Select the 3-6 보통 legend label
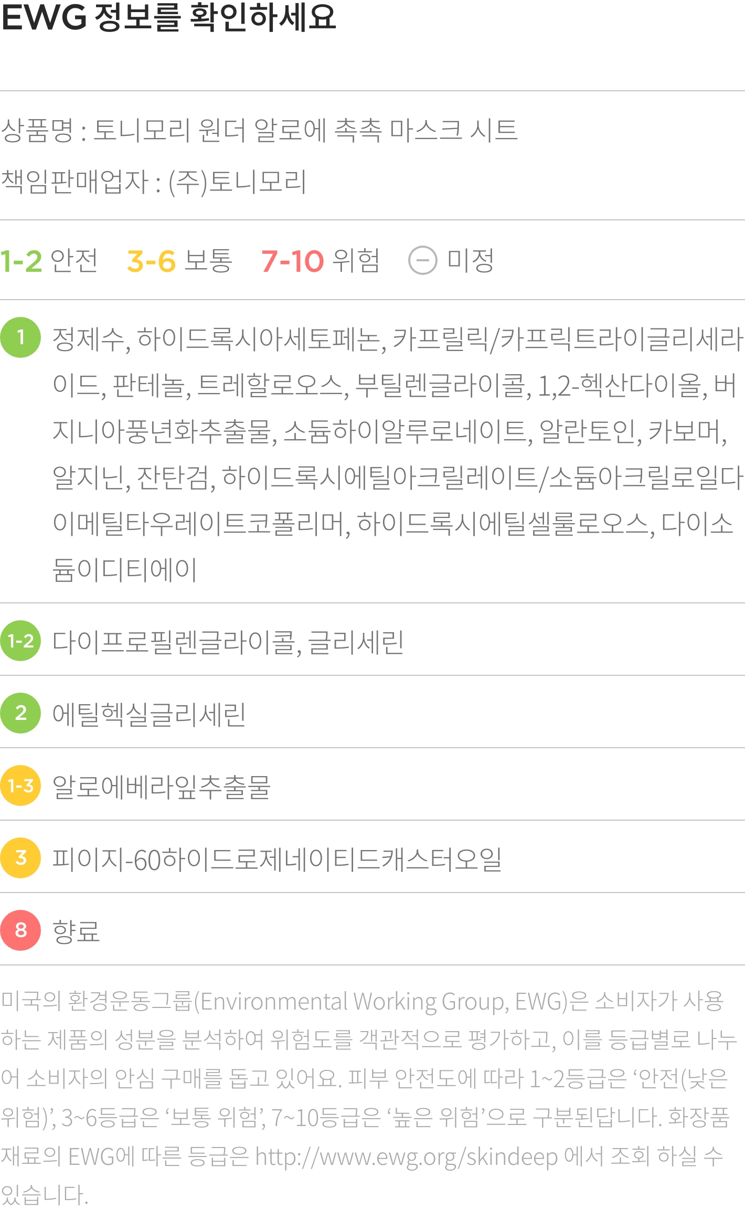745x1210 pixels. (x=179, y=261)
